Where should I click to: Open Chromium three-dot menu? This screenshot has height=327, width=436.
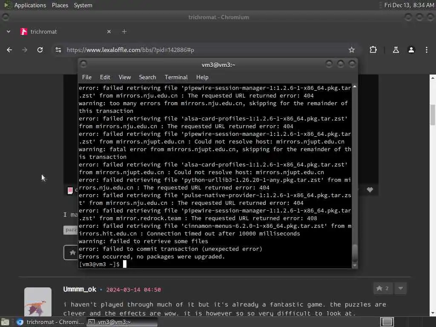427,50
